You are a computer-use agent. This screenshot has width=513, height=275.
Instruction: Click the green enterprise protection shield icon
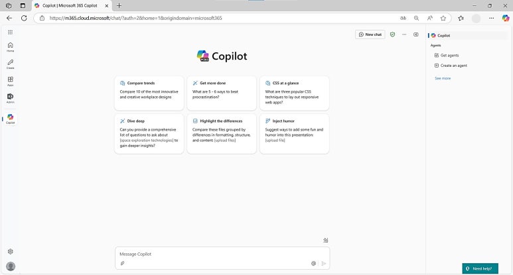[x=392, y=34]
